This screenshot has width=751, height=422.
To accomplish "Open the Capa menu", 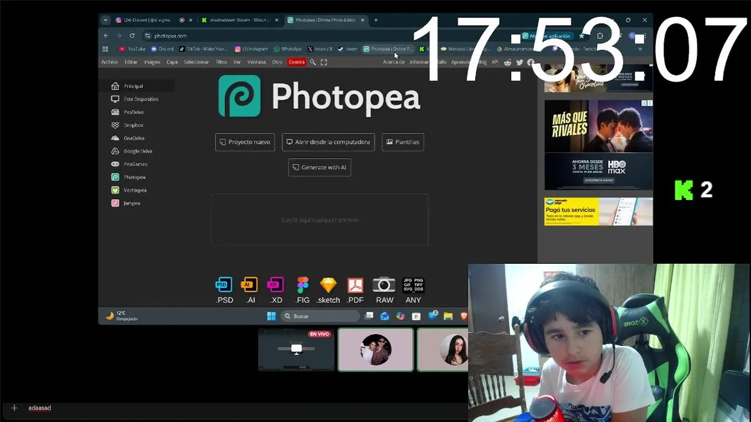I will click(172, 62).
